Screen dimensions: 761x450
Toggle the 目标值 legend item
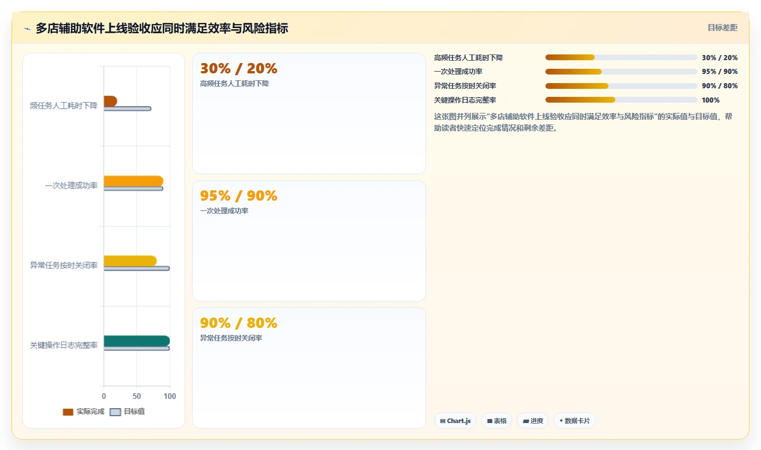(x=127, y=412)
